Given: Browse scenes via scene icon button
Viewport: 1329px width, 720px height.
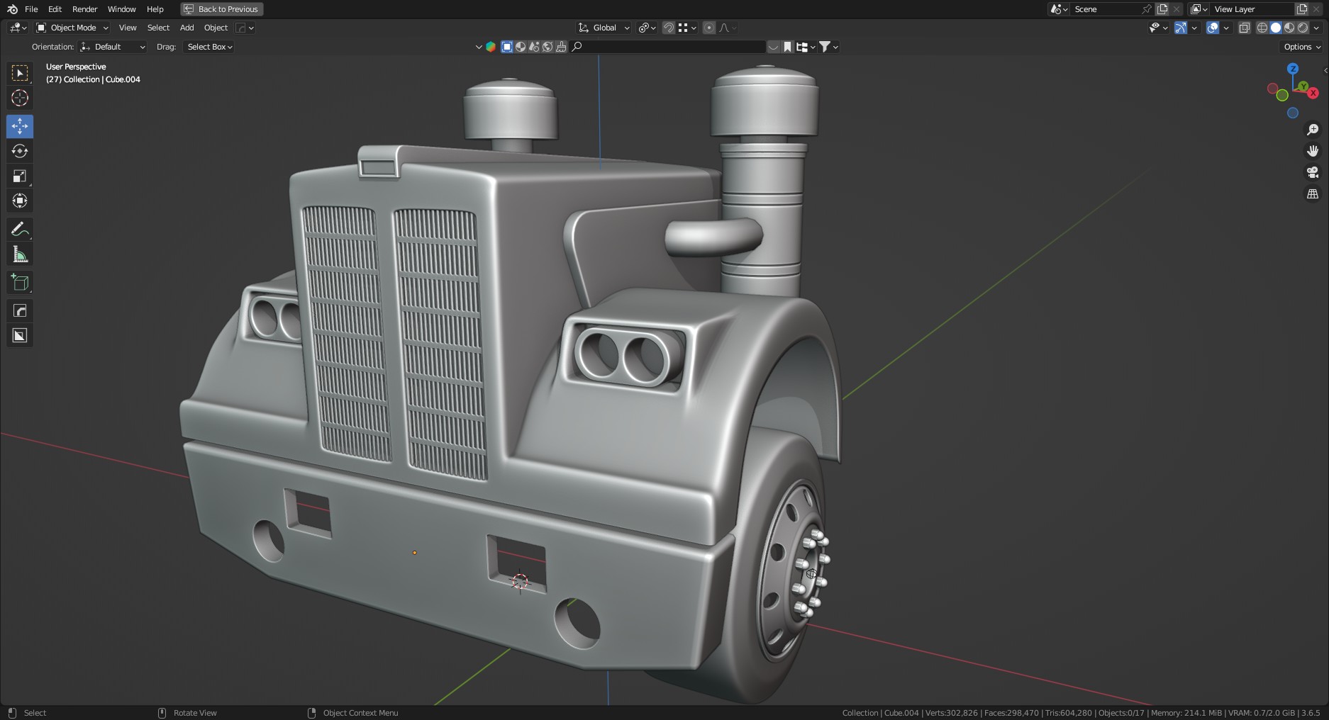Looking at the screenshot, I should (x=1060, y=9).
